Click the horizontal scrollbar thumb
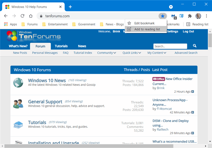Image resolution: width=212 pixels, height=148 pixels. click(x=89, y=146)
